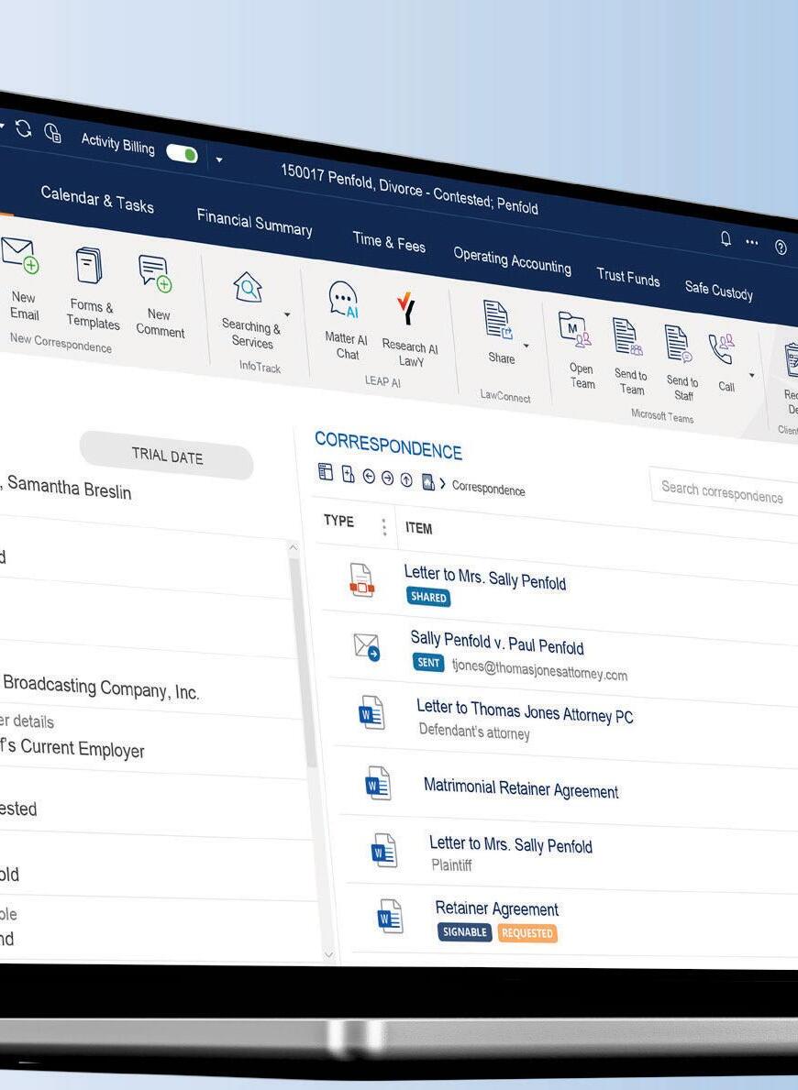Open the Retainer Agreement document
Image resolution: width=798 pixels, height=1090 pixels.
(x=497, y=908)
